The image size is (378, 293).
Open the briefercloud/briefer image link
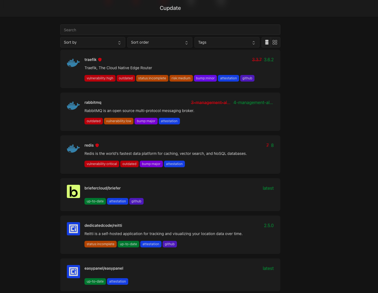(103, 188)
